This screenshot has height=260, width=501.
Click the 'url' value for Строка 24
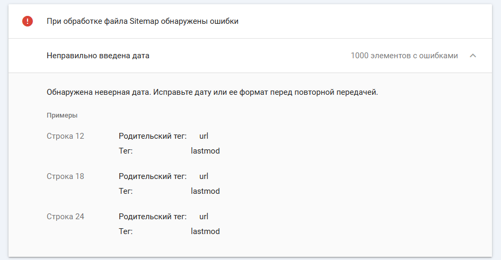point(204,217)
